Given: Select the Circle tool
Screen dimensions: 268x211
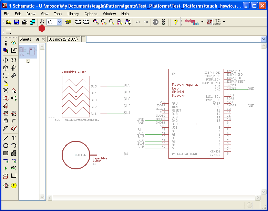Looking at the screenshot, I should [6, 146].
